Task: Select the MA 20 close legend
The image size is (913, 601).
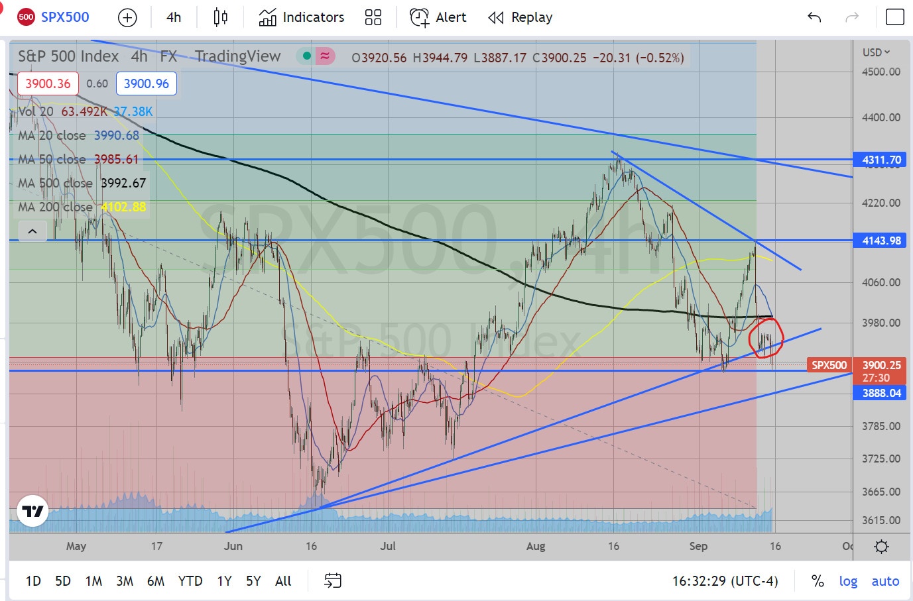Action: (x=52, y=135)
